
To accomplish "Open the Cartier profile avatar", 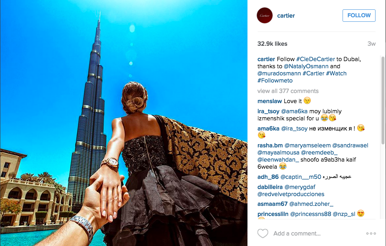I will coord(265,15).
